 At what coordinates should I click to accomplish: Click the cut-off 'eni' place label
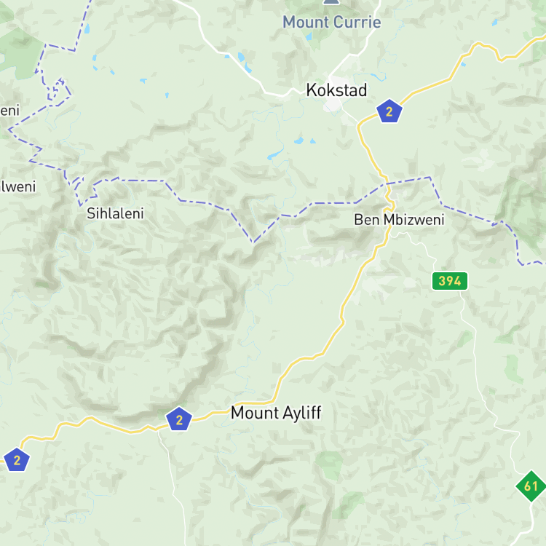coord(9,111)
